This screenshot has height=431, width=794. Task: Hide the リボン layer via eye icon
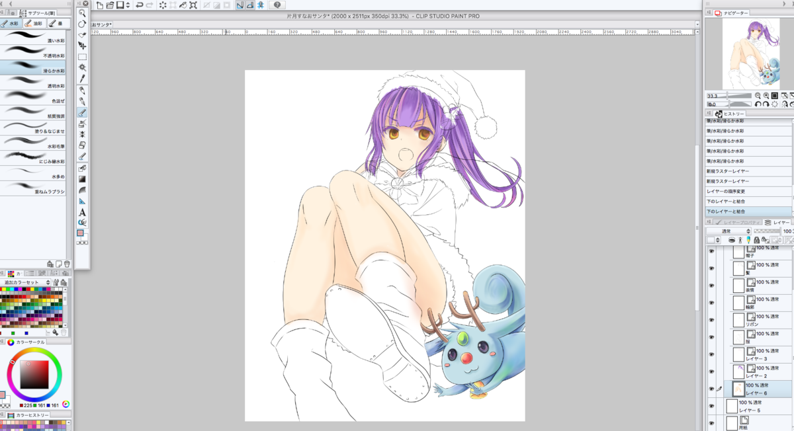(x=712, y=320)
